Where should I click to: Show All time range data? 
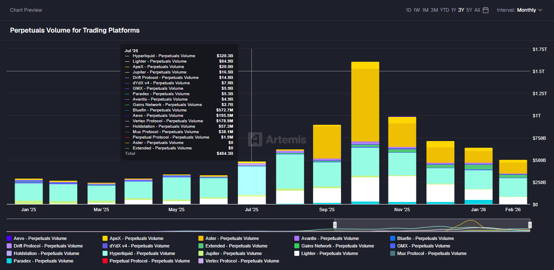point(477,10)
